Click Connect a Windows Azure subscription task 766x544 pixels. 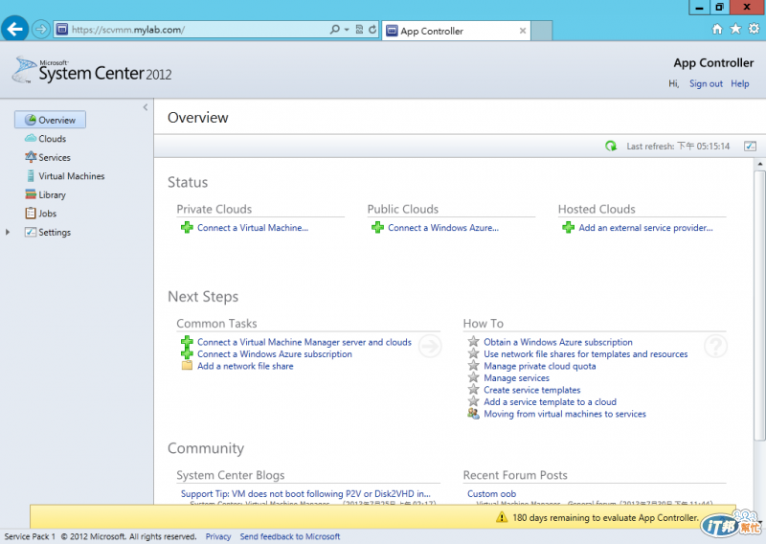click(x=275, y=353)
